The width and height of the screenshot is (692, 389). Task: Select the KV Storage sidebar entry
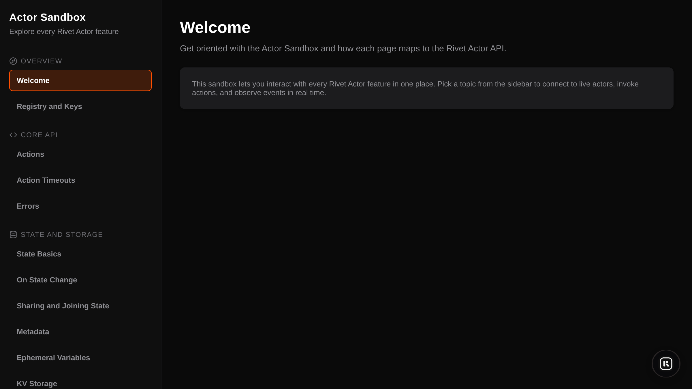click(x=37, y=384)
